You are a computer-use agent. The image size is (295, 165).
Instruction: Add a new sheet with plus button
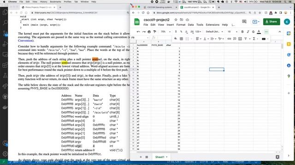141,157
